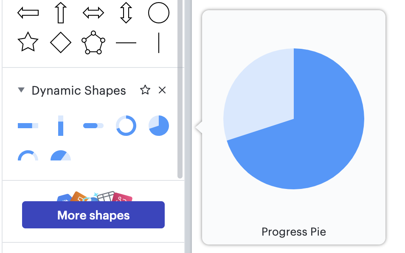Screen dimensions: 405x253
Task: Pick the vertical double arrow shape
Action: coord(126,13)
